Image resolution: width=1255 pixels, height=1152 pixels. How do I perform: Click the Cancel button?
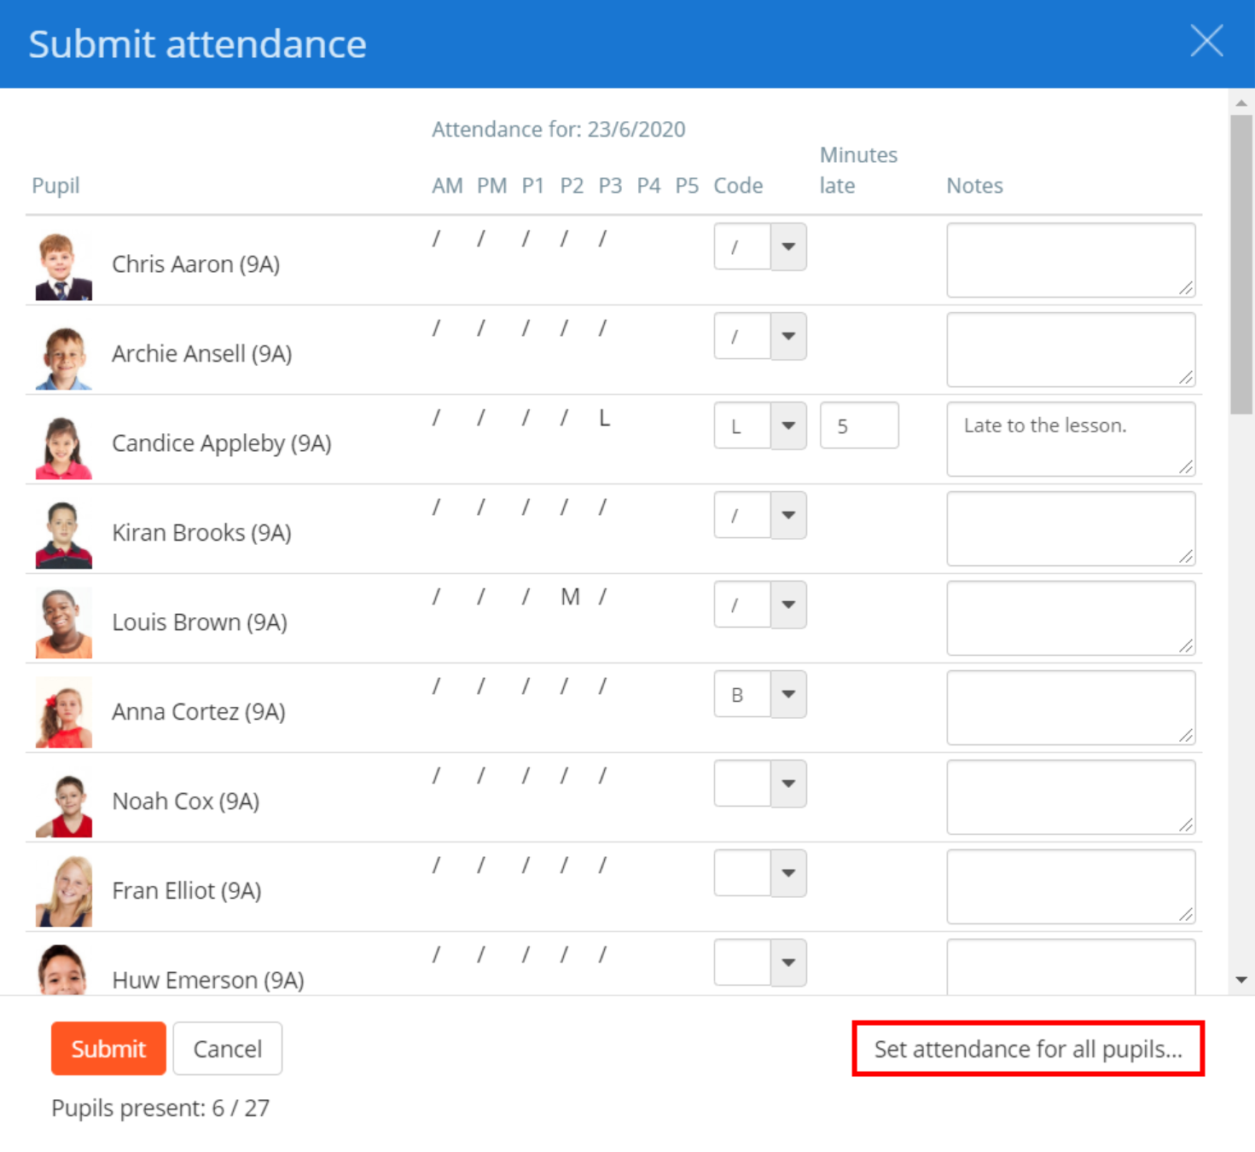pyautogui.click(x=227, y=1048)
